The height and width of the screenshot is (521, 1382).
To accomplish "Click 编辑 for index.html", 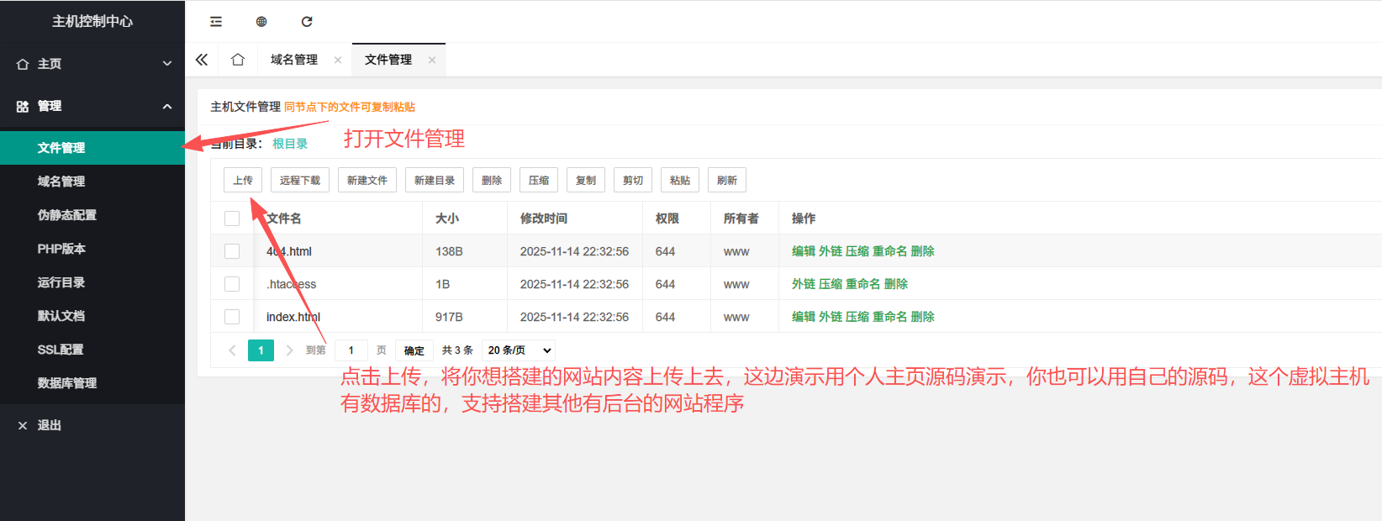I will pyautogui.click(x=804, y=317).
